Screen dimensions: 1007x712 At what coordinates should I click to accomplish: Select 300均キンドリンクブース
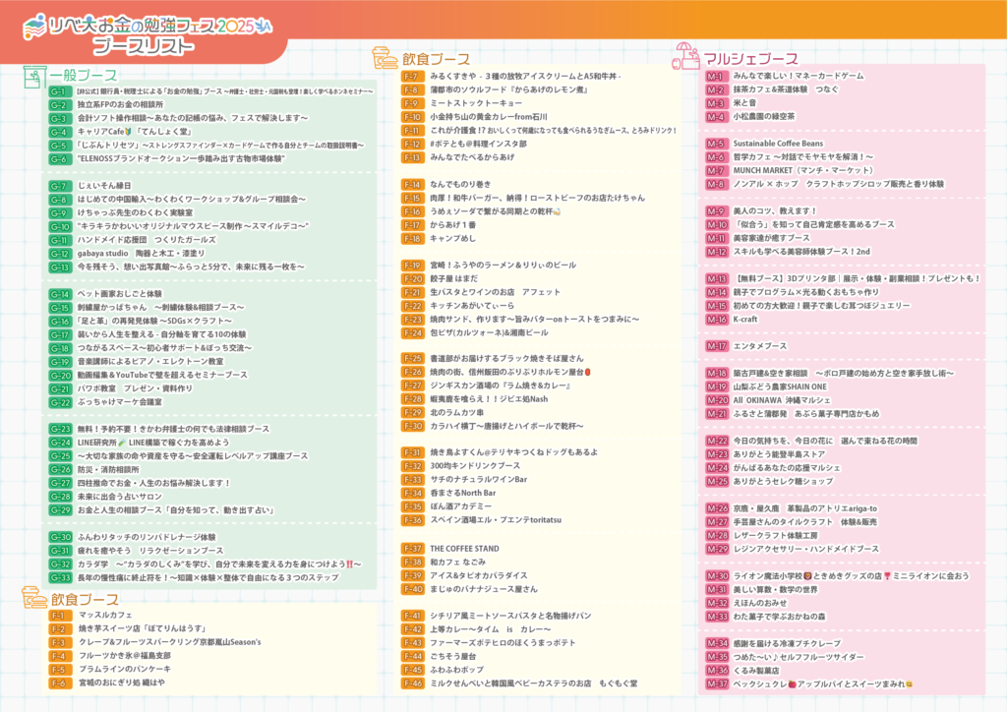[x=460, y=465]
